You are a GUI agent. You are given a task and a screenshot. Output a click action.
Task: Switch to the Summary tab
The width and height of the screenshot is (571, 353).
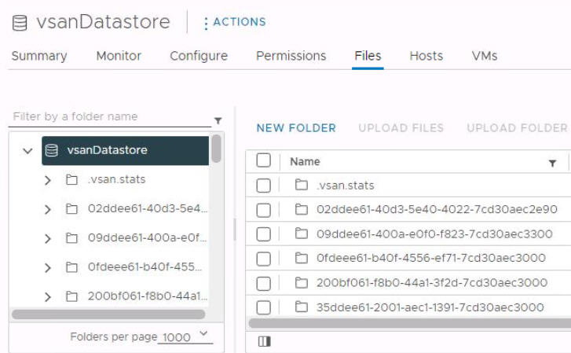pos(39,56)
